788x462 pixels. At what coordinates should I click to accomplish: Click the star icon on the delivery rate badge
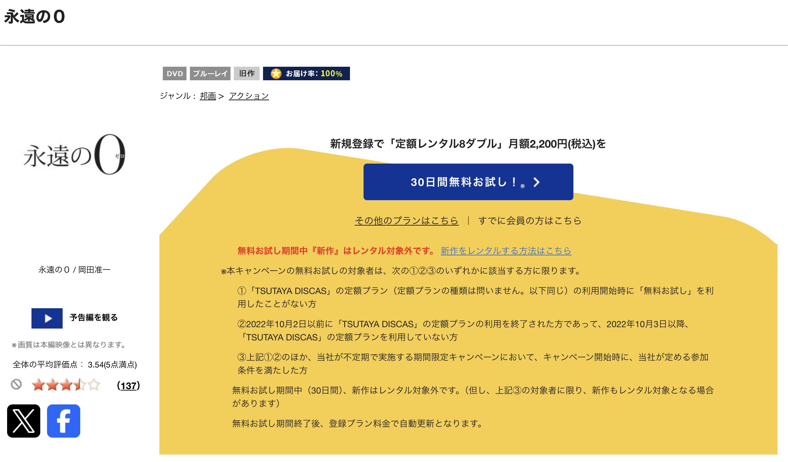(277, 73)
